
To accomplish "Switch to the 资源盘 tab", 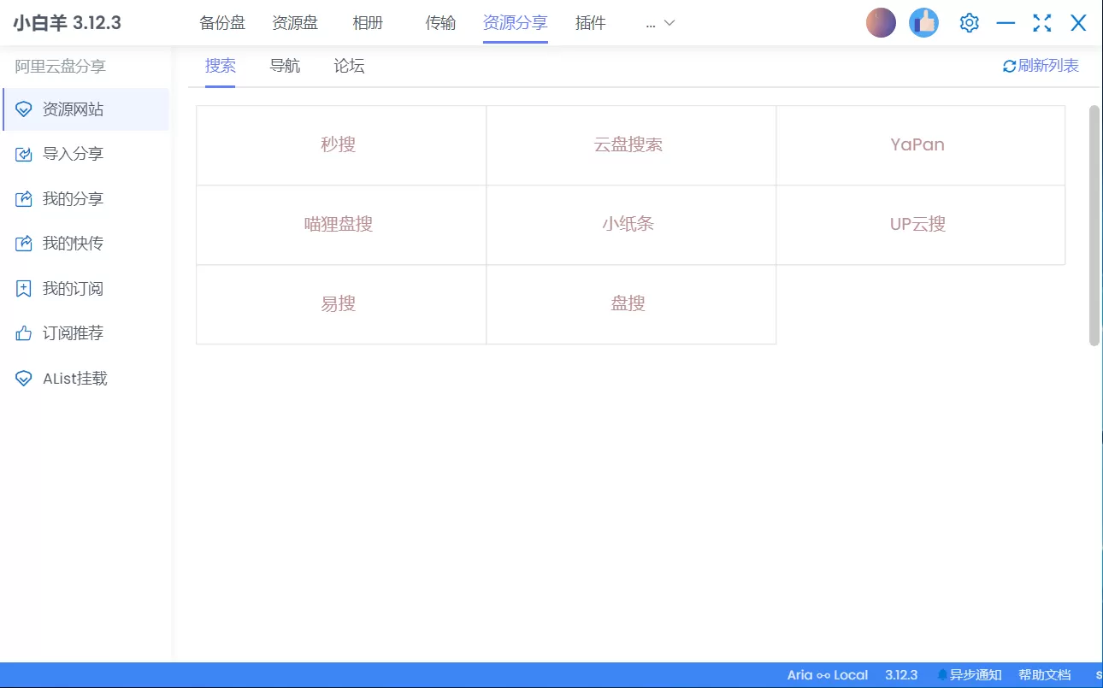I will (x=295, y=23).
